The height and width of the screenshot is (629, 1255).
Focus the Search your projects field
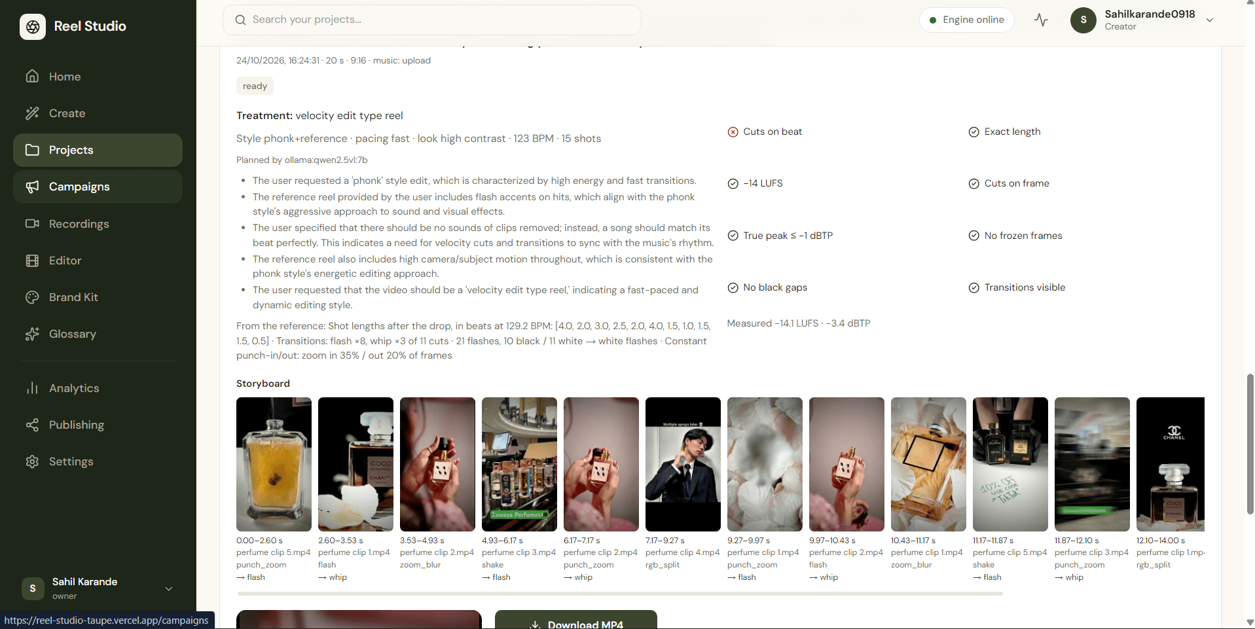(x=432, y=20)
